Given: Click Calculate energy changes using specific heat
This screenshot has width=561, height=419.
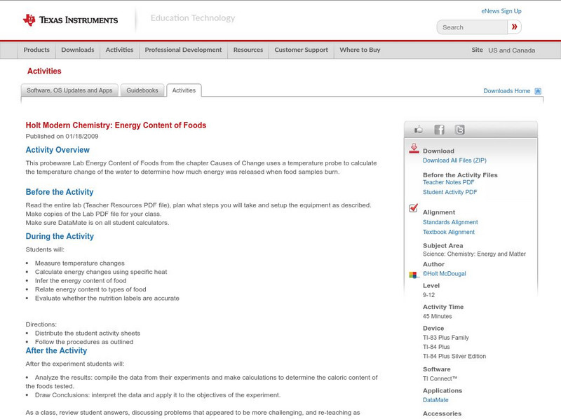Looking at the screenshot, I should [x=101, y=272].
